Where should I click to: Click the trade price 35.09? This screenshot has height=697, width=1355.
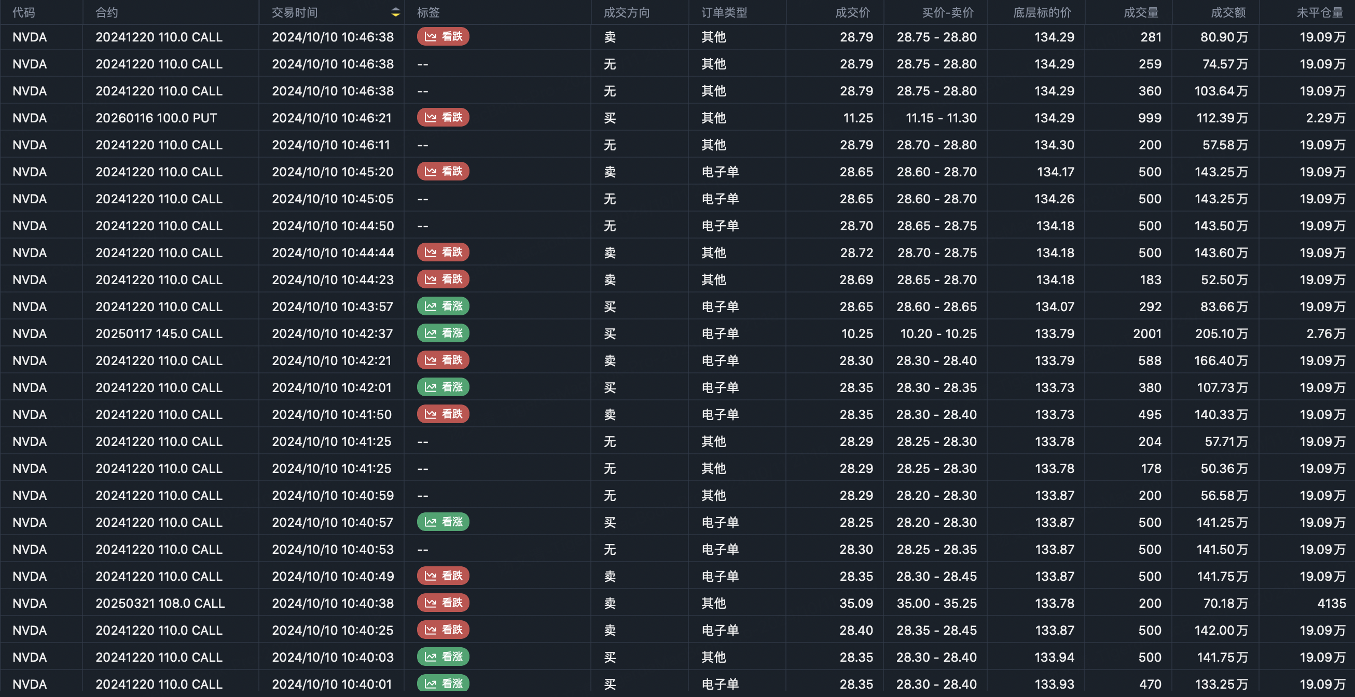pos(856,603)
